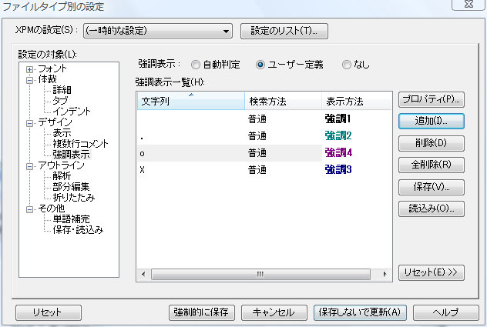
Task: Select デザイン in the settings tree
Action: 55,122
